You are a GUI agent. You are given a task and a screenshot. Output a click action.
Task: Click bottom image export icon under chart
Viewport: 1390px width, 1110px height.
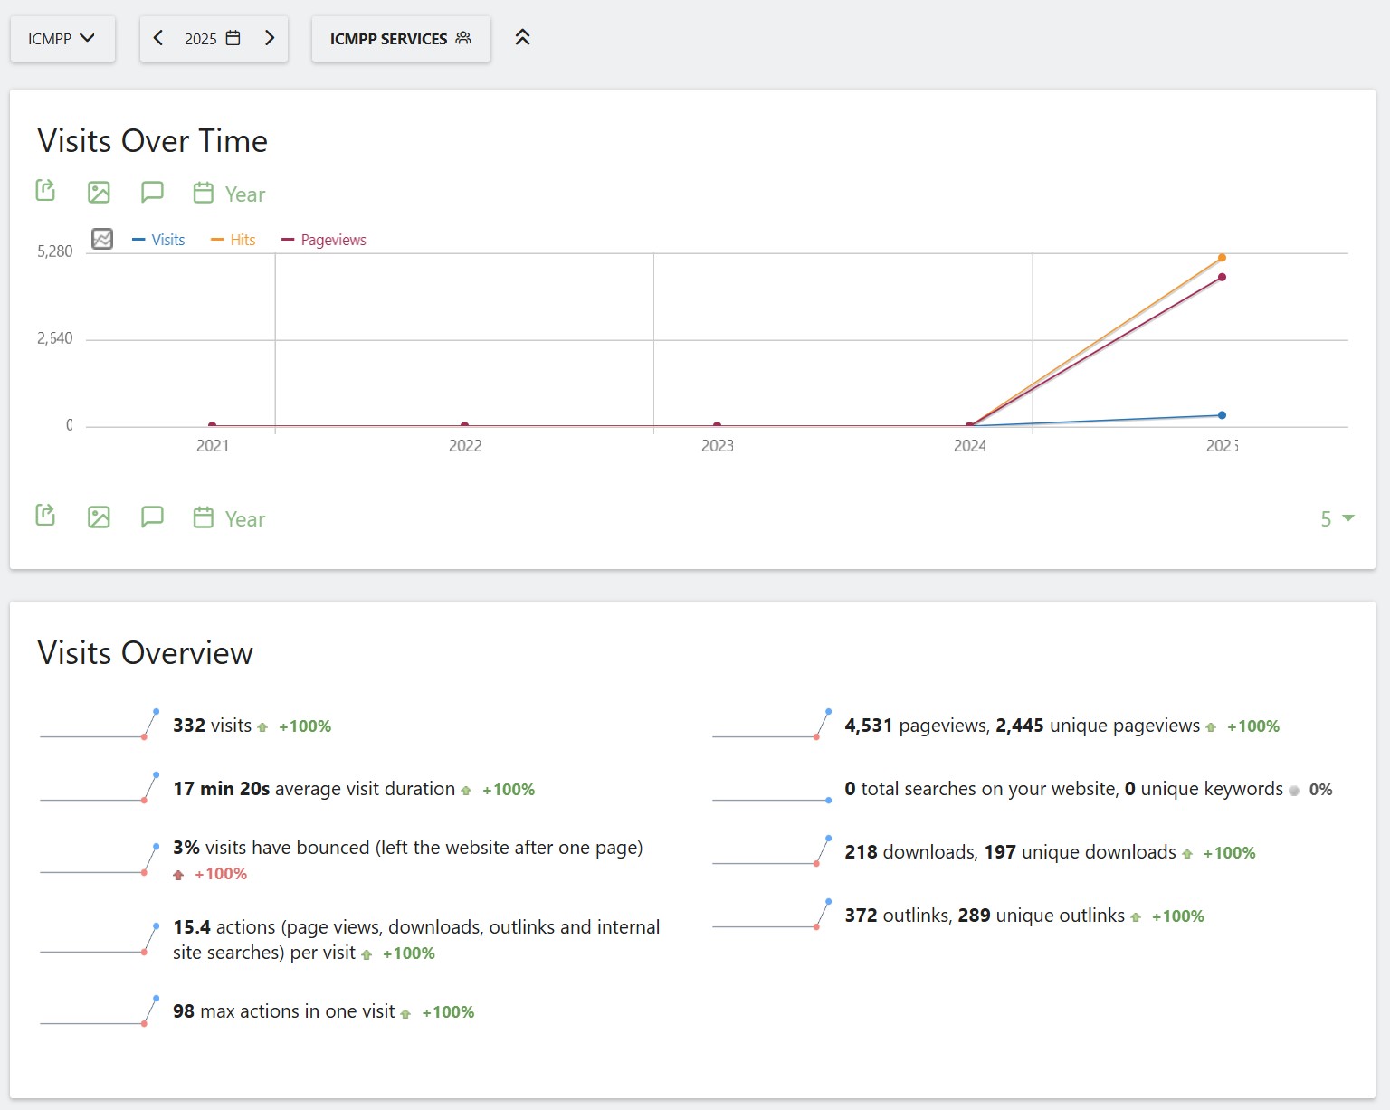(99, 517)
